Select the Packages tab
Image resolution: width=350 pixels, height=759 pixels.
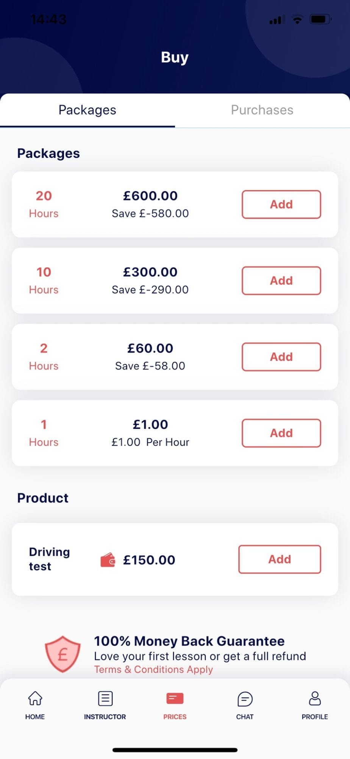pos(87,110)
